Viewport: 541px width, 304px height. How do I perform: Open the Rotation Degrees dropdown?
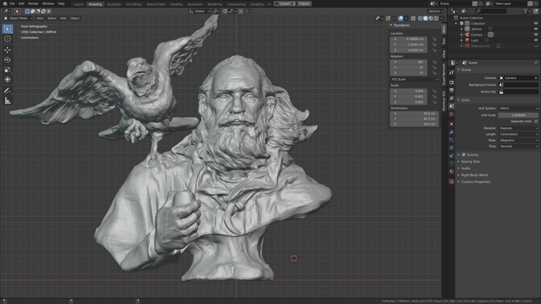(x=518, y=128)
